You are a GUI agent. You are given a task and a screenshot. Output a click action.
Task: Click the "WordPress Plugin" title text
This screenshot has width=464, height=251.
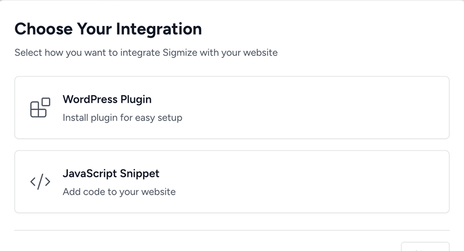(107, 99)
